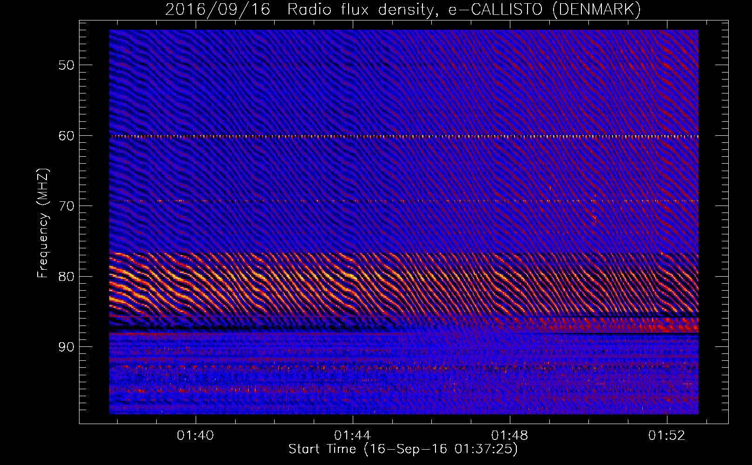
Task: Click the 50 frequency tick label
Action: (66, 65)
